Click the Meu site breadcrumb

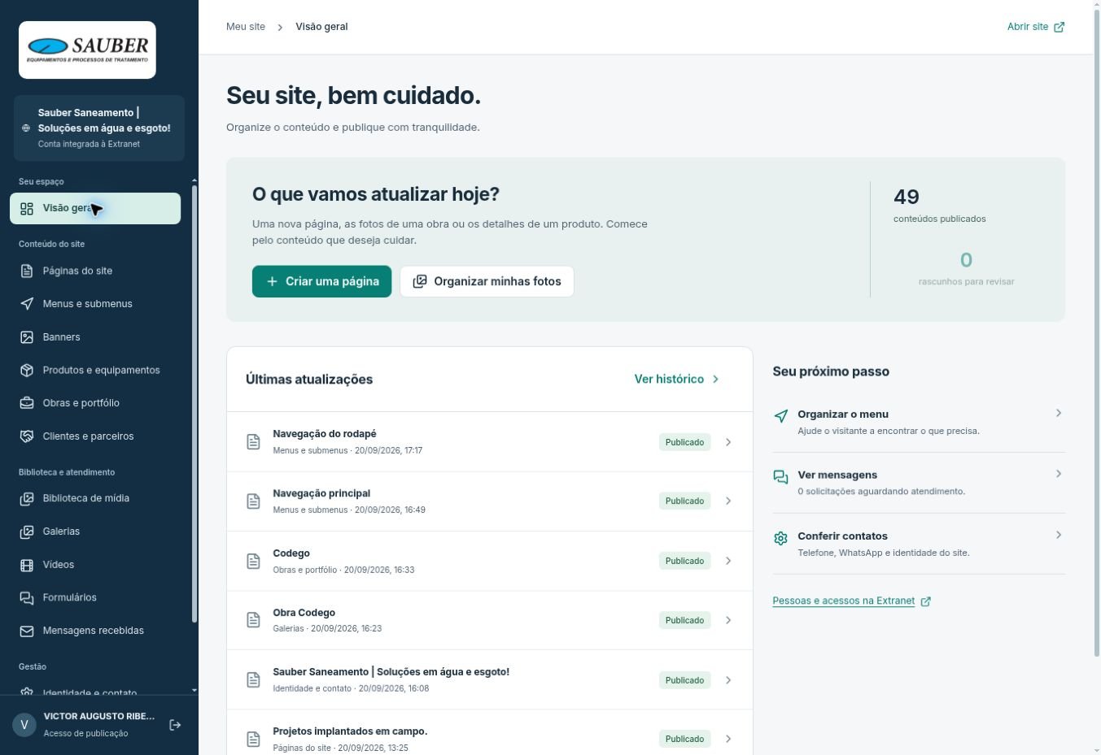click(246, 27)
